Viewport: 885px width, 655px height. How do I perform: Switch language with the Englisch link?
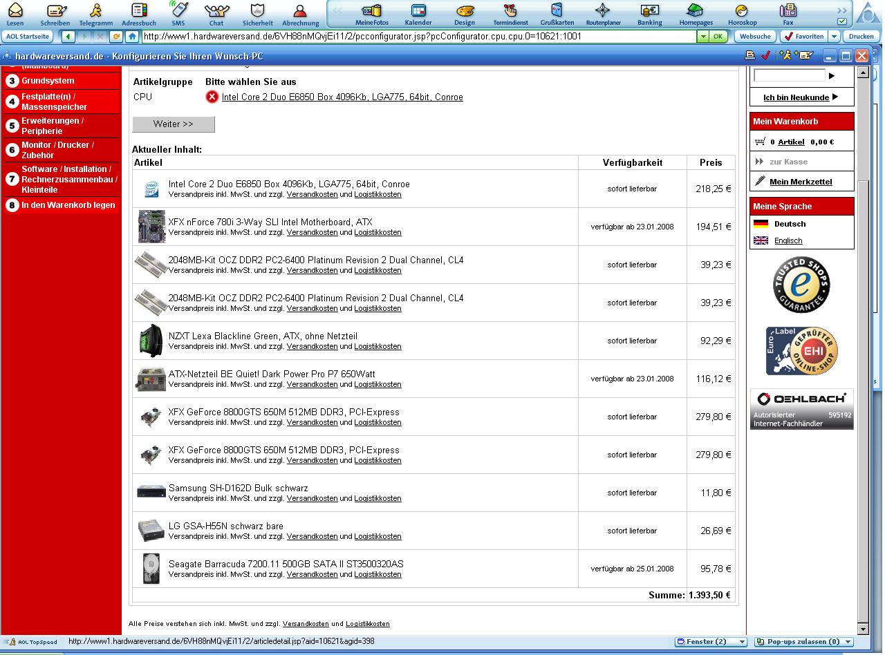[x=788, y=240]
